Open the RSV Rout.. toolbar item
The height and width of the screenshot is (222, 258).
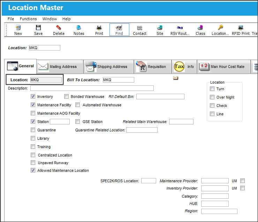(180, 30)
